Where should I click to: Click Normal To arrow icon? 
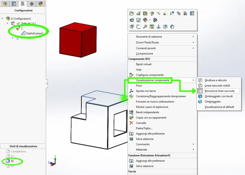(158, 27)
